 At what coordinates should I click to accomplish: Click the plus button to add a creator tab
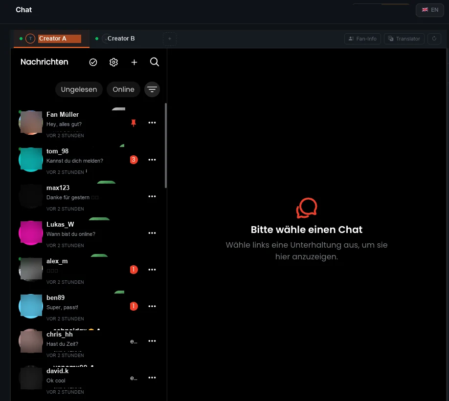pyautogui.click(x=169, y=39)
